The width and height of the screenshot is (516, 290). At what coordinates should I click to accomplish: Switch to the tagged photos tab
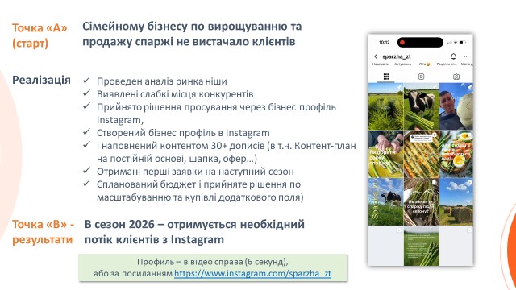click(x=456, y=77)
